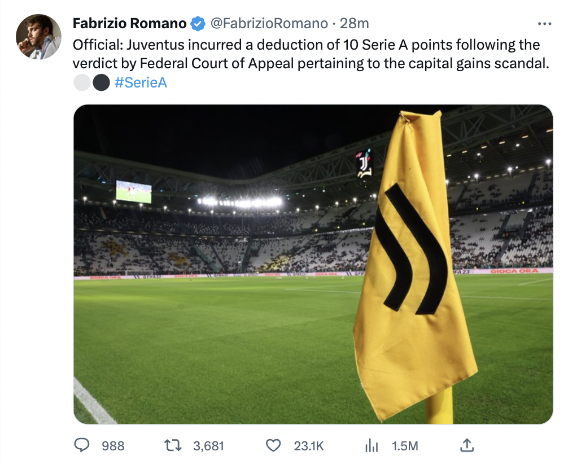
Task: Click the white circle emoji
Action: click(x=82, y=83)
